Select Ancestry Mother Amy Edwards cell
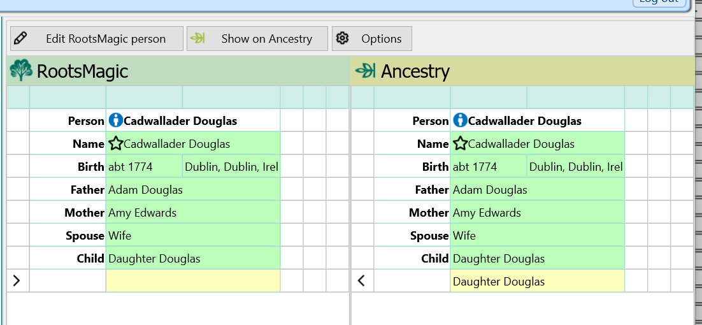702x325 pixels. click(x=537, y=212)
